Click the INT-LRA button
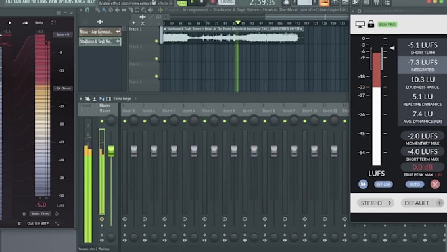This screenshot has height=252, width=447. point(383,184)
